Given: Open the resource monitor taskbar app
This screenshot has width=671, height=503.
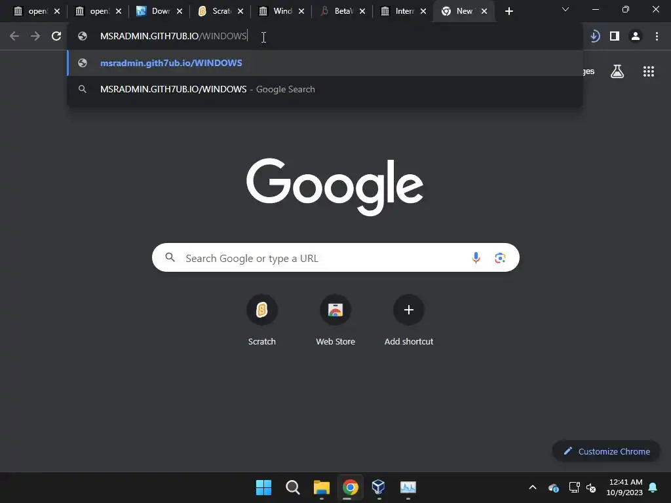Looking at the screenshot, I should (x=408, y=487).
